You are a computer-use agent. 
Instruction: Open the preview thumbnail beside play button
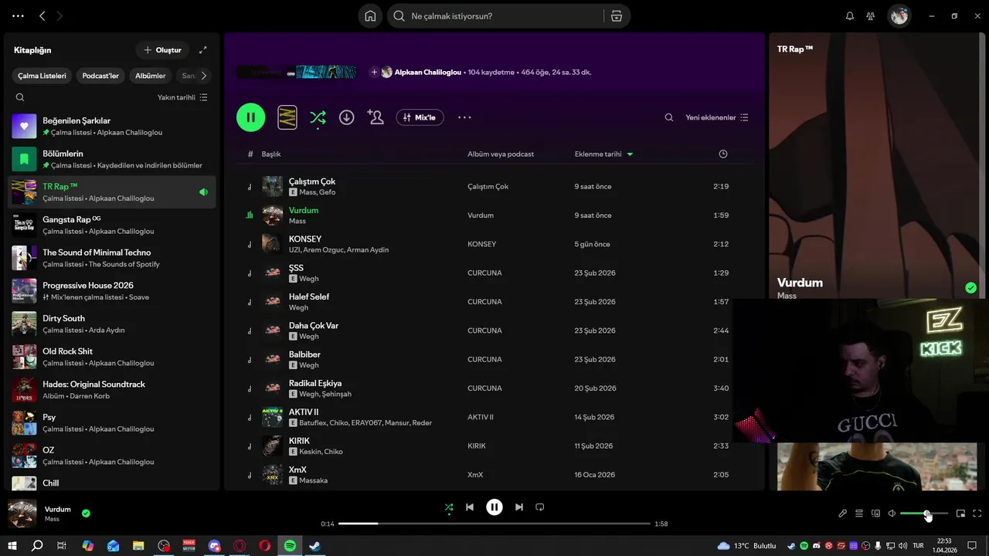[287, 117]
